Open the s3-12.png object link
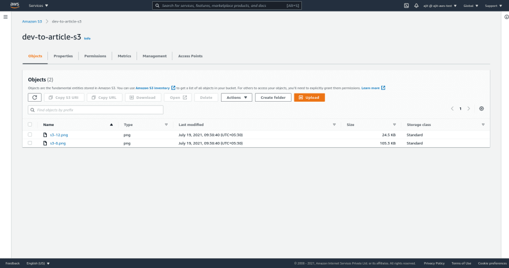 click(59, 135)
